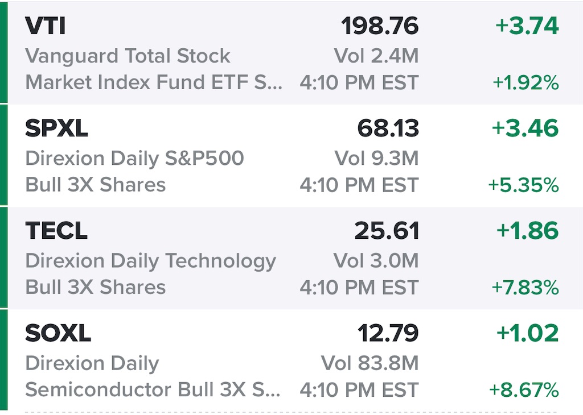The width and height of the screenshot is (583, 415).
Task: Select Direxion Daily S&P500 description text
Action: [134, 159]
